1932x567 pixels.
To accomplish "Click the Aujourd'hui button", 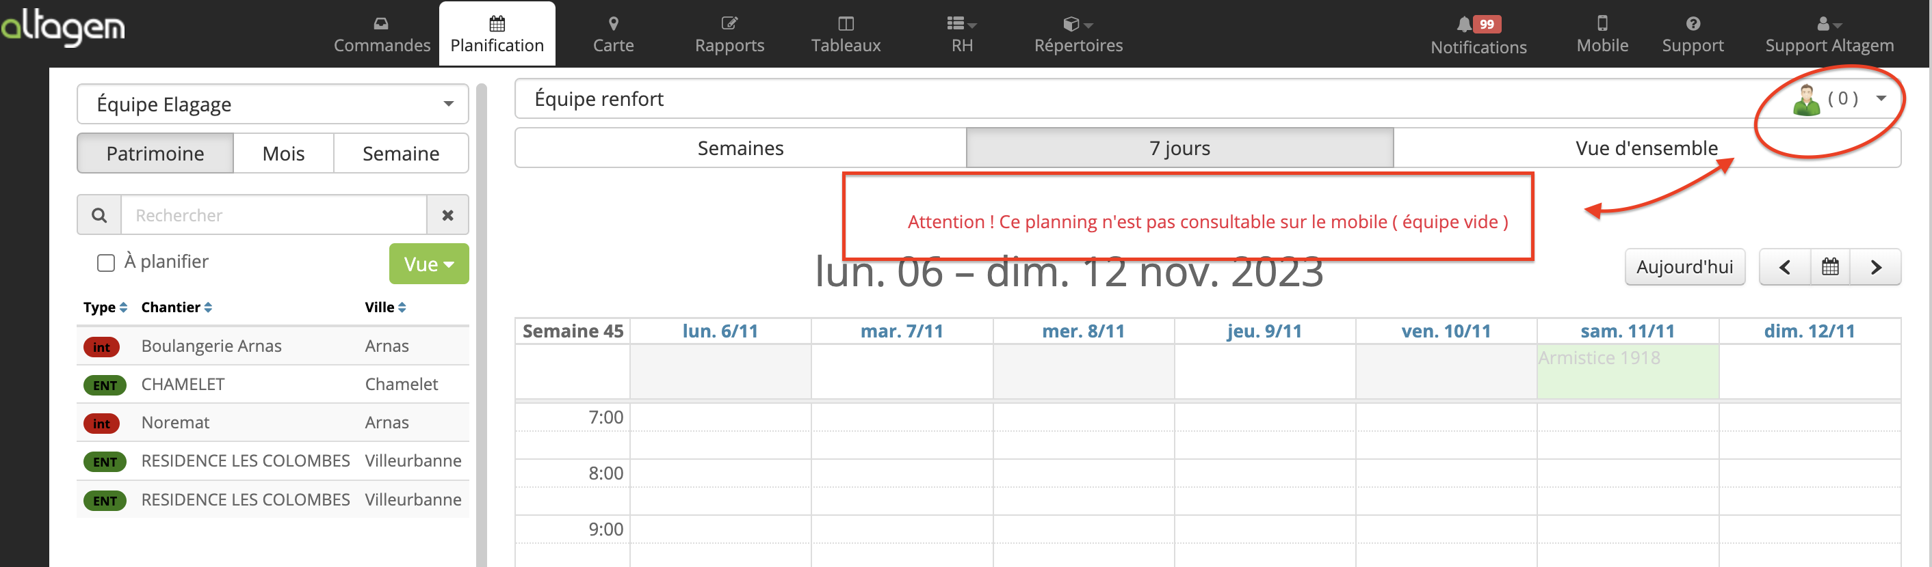I will 1684,266.
